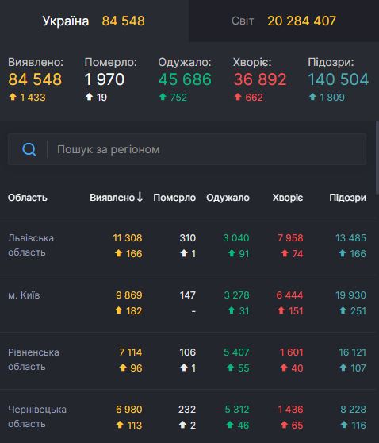Click yellow arrow next to Kyiv's 182
379x443 pixels.
(118, 310)
